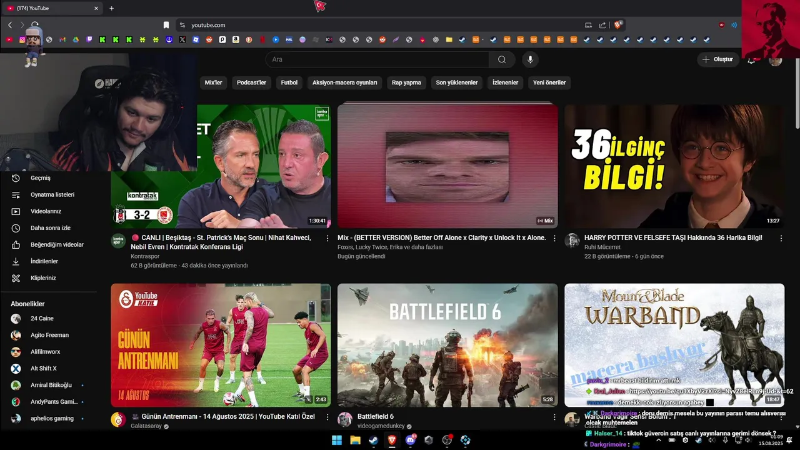This screenshot has width=800, height=450.
Task: Select the Son yüklenenler filter chip
Action: [457, 82]
